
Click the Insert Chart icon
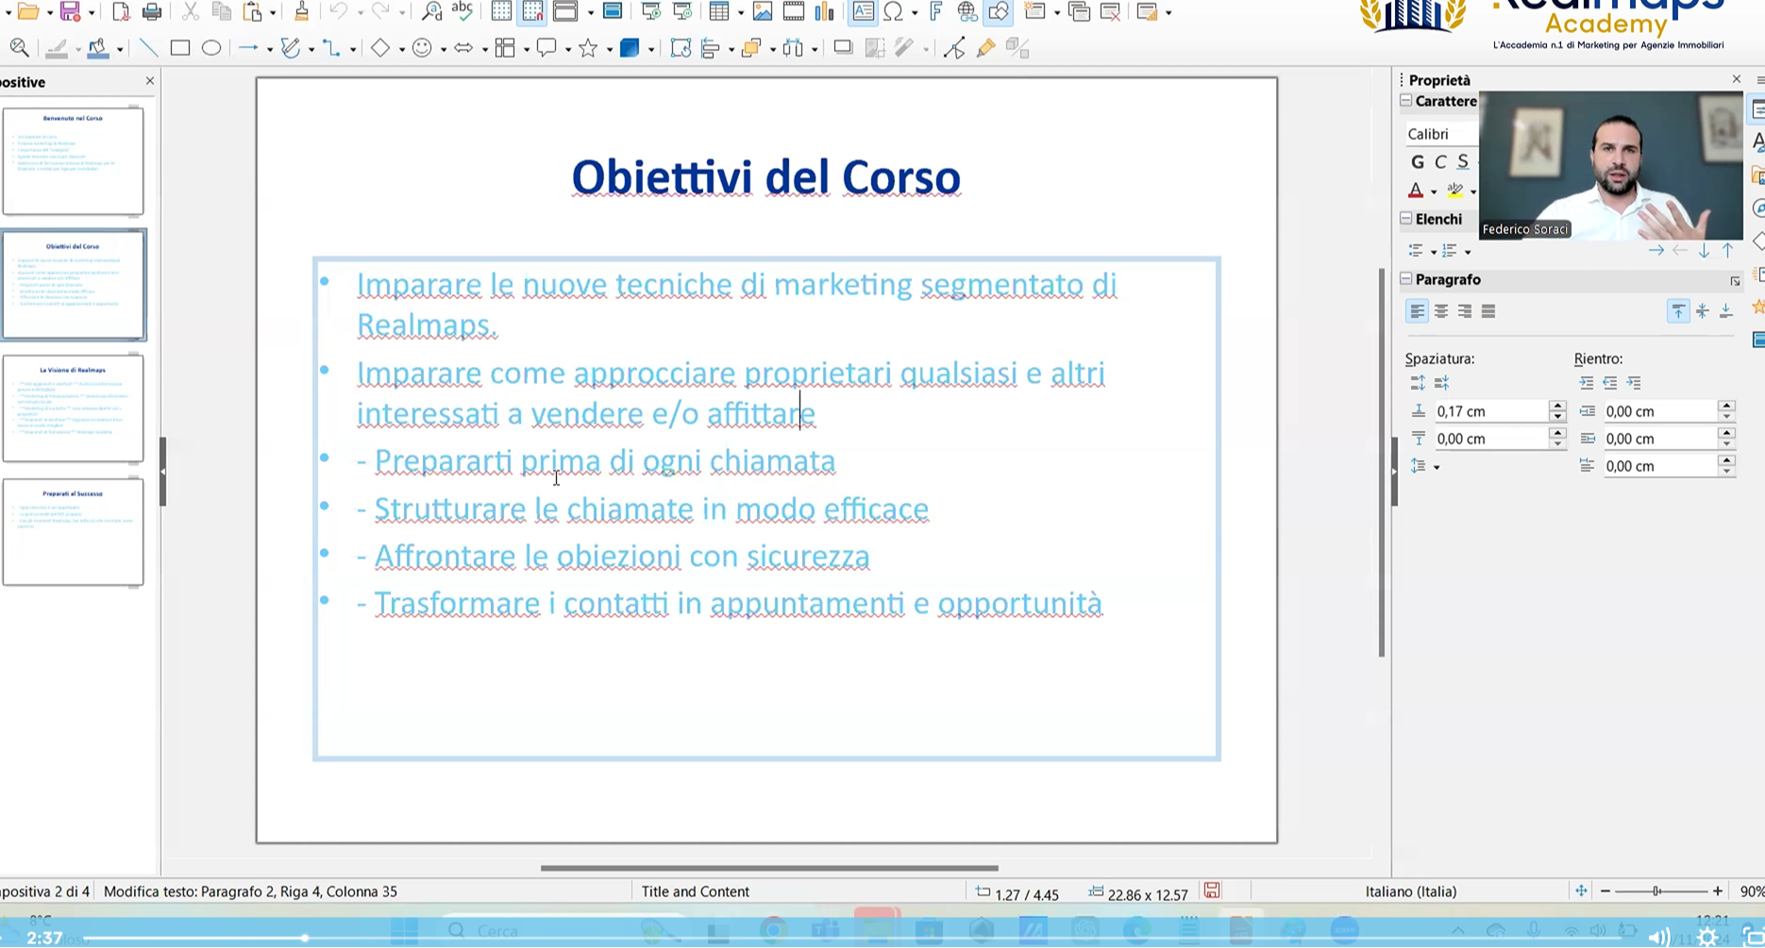(x=824, y=12)
